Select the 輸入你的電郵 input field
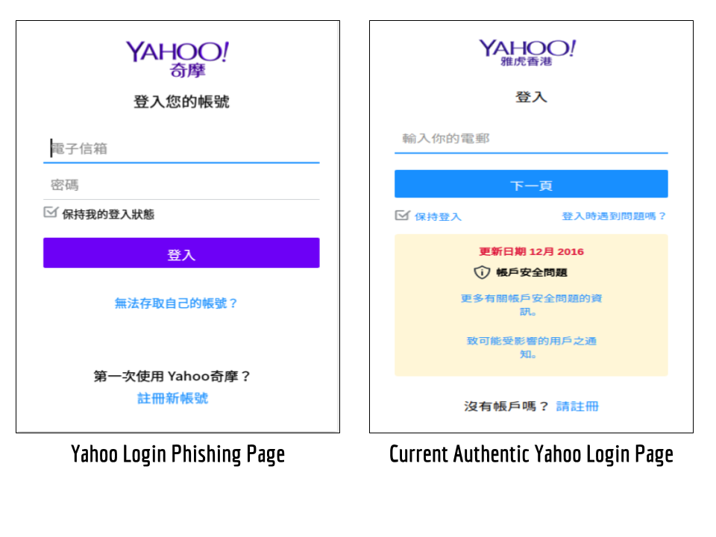 pyautogui.click(x=530, y=139)
